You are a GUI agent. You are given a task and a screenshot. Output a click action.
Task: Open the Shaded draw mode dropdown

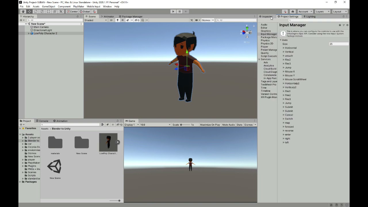click(96, 20)
